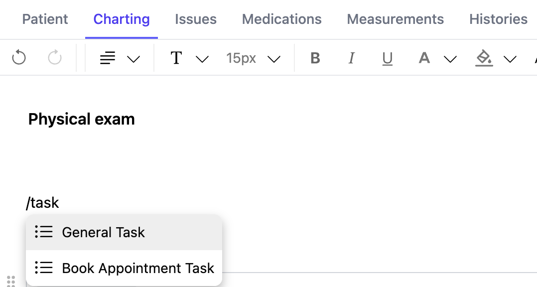The height and width of the screenshot is (287, 537).
Task: Toggle bold formatting
Action: 315,58
